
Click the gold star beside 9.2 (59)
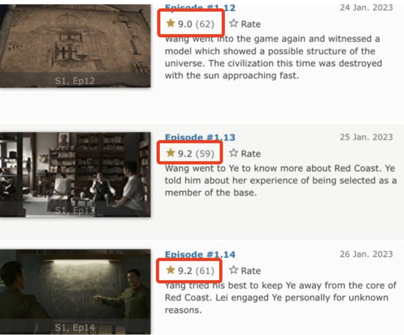pyautogui.click(x=170, y=153)
